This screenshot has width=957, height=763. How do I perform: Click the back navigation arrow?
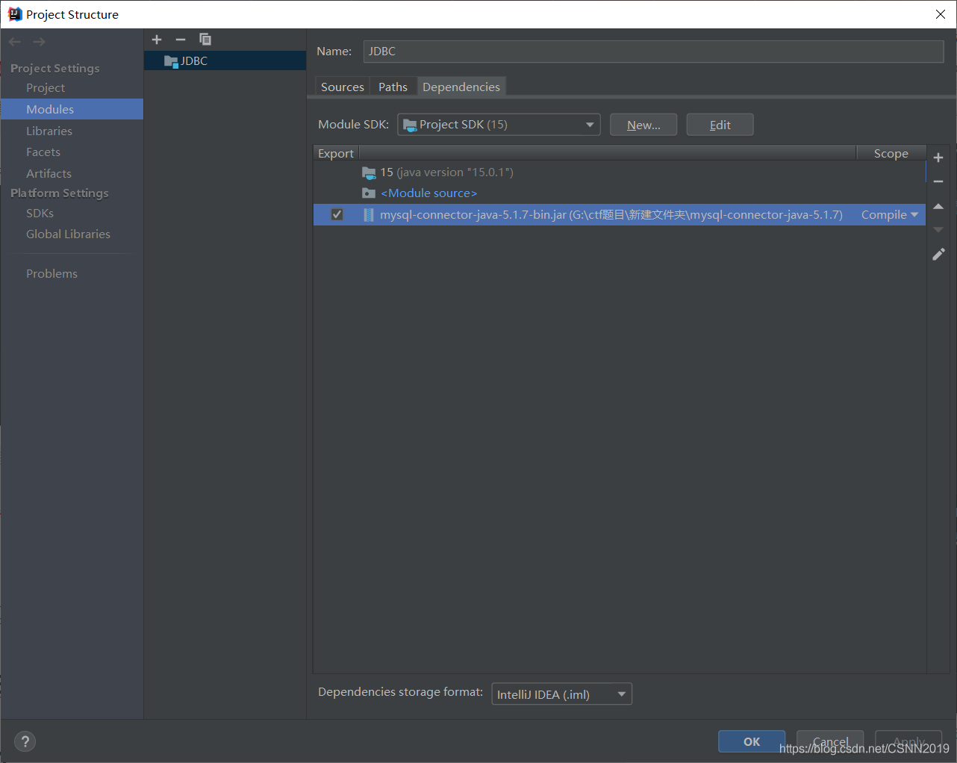click(x=15, y=42)
